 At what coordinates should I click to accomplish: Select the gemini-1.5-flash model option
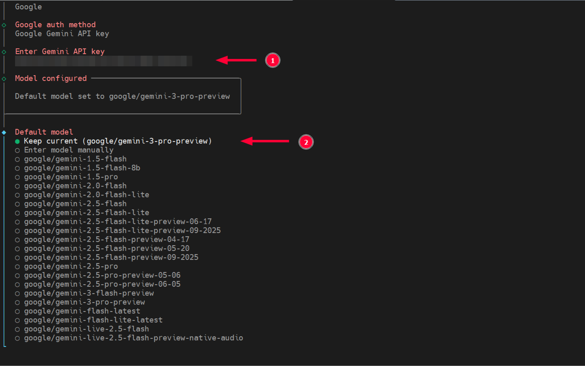point(75,159)
